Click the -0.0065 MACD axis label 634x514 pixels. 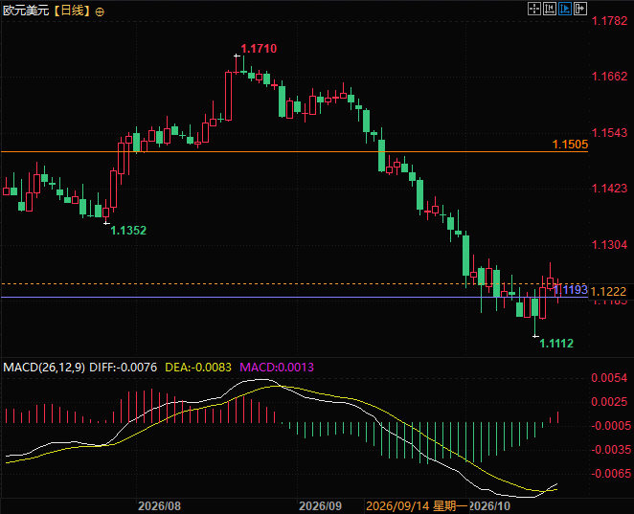click(609, 474)
